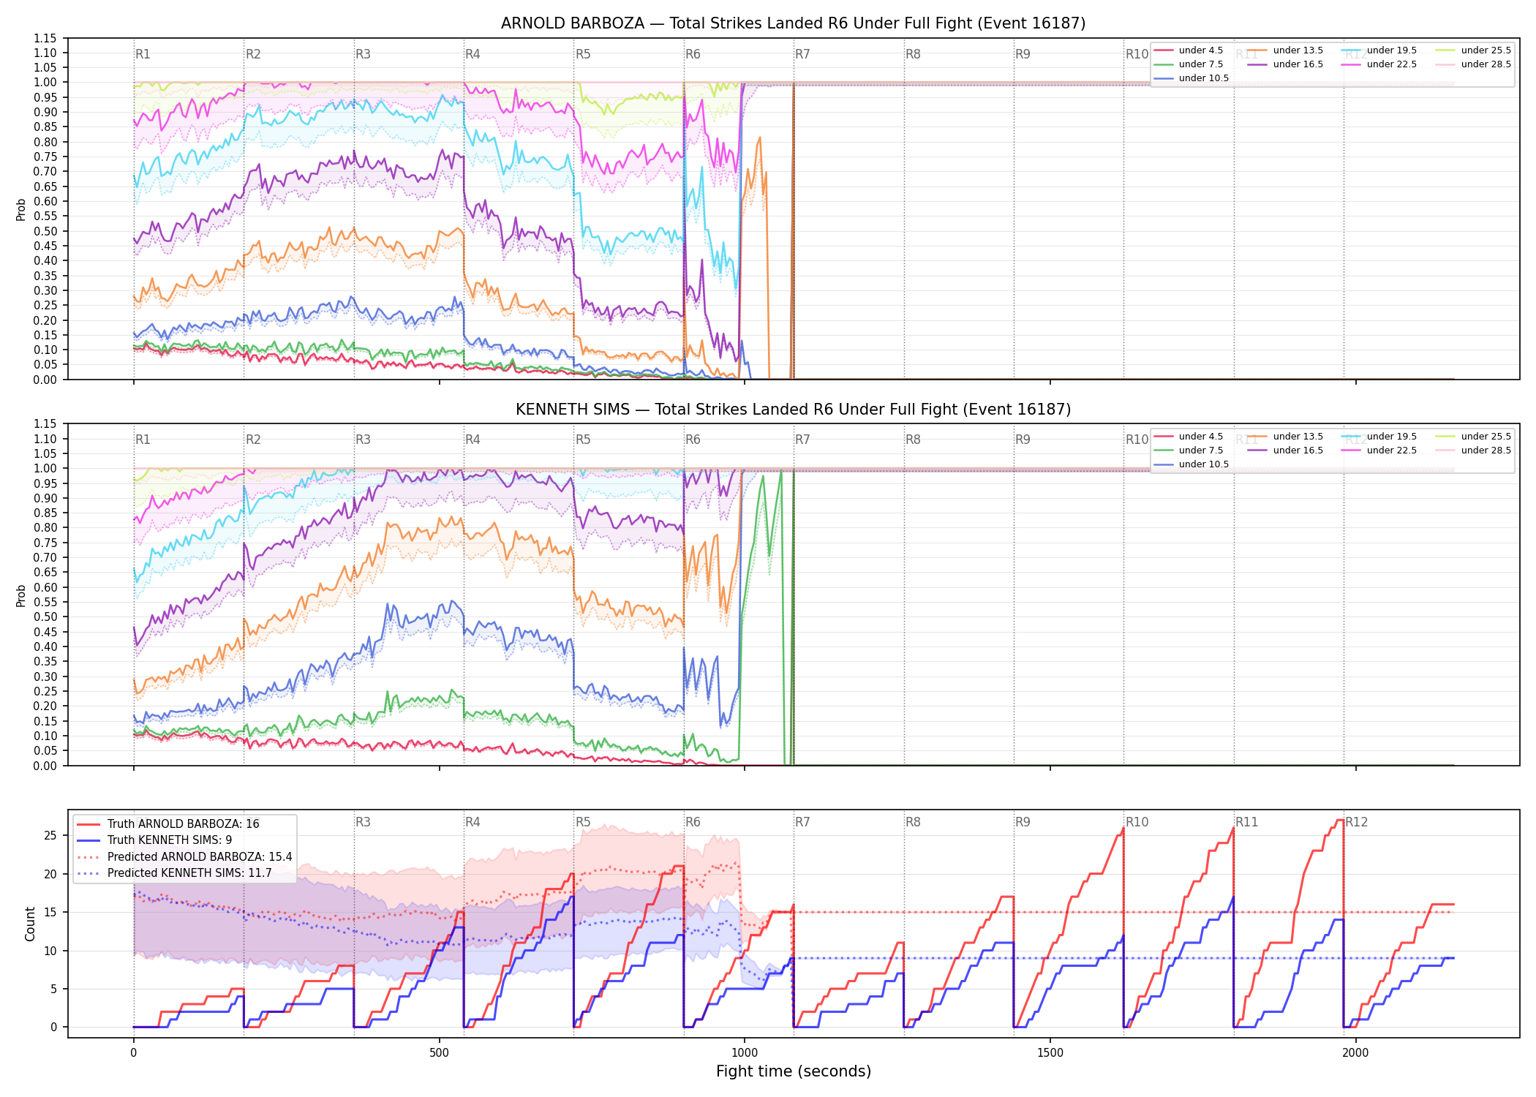Click 'under 16.5' legend entry in Sims chart
The image size is (1536, 1097).
[1285, 451]
